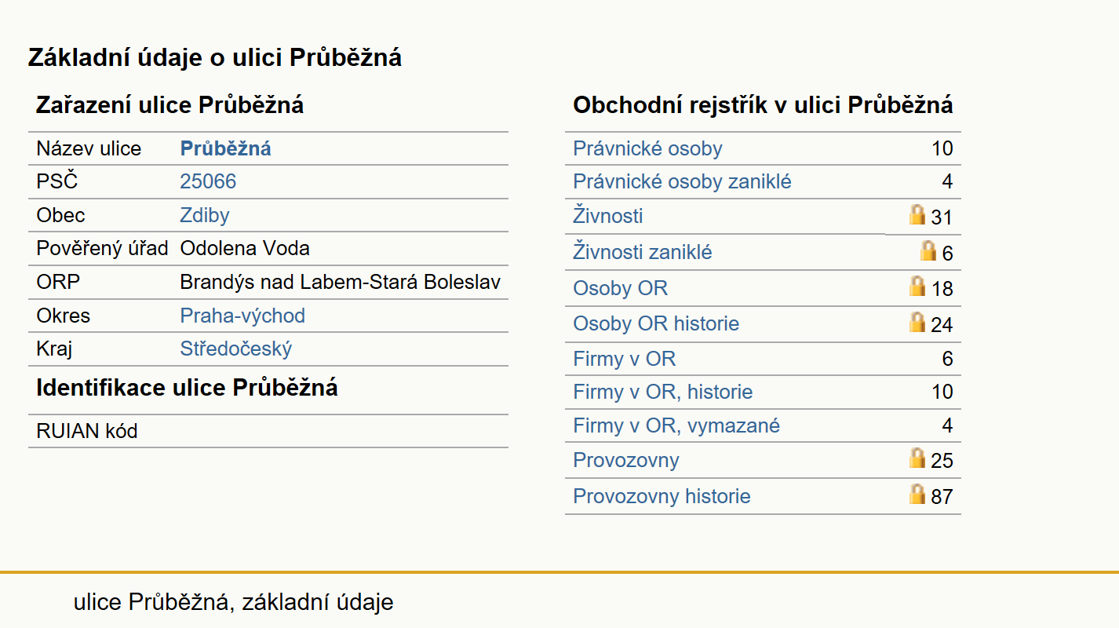Image resolution: width=1119 pixels, height=628 pixels.
Task: Open Právnické osoby zaniklé list
Action: (x=682, y=182)
